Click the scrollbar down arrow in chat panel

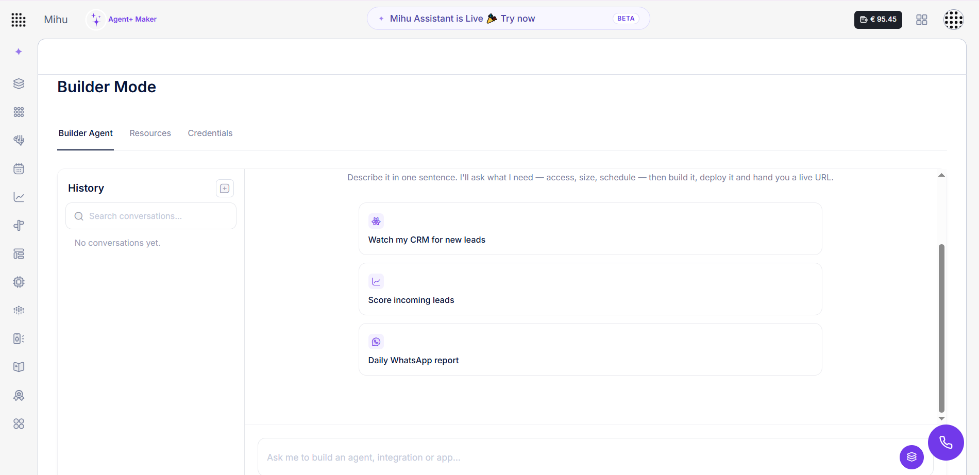pos(941,419)
